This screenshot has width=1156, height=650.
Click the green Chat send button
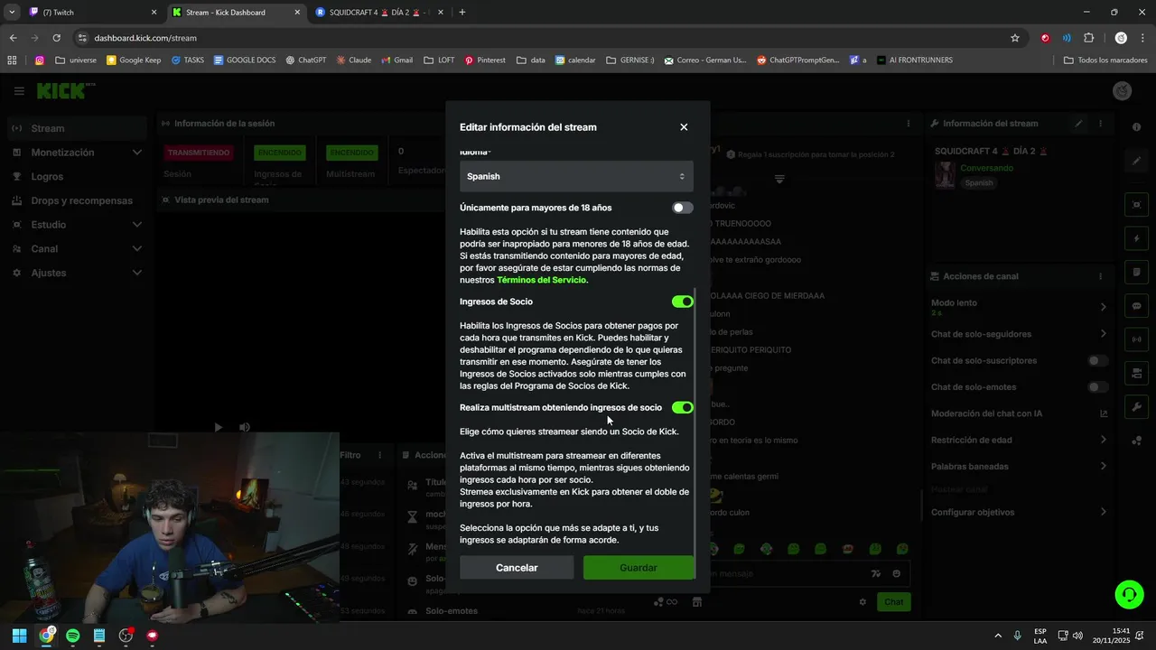(893, 602)
